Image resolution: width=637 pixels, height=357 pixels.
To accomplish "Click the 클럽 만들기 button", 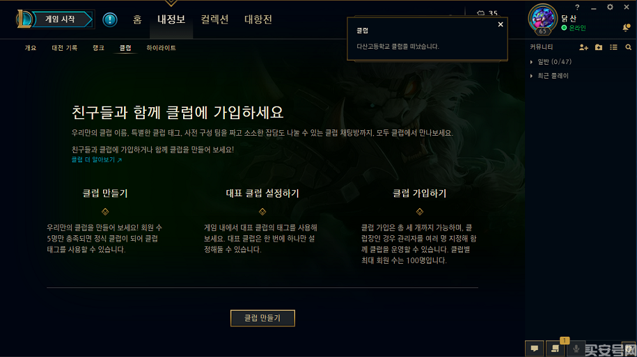I will [x=262, y=318].
